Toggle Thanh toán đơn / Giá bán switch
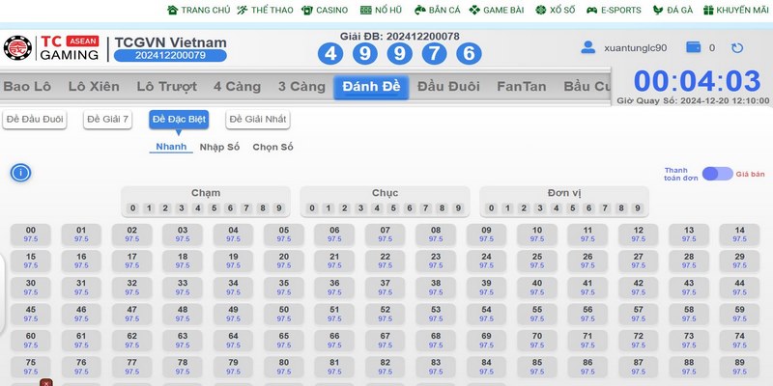The height and width of the screenshot is (386, 773). click(x=717, y=174)
